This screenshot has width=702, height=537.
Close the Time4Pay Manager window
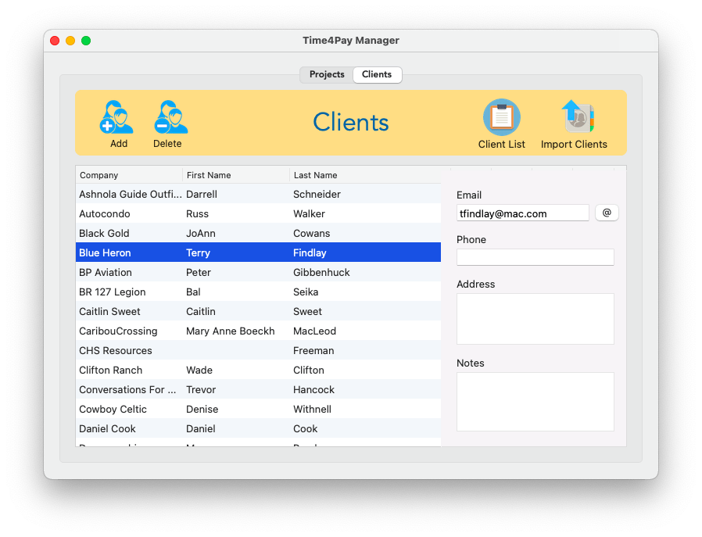[x=55, y=41]
